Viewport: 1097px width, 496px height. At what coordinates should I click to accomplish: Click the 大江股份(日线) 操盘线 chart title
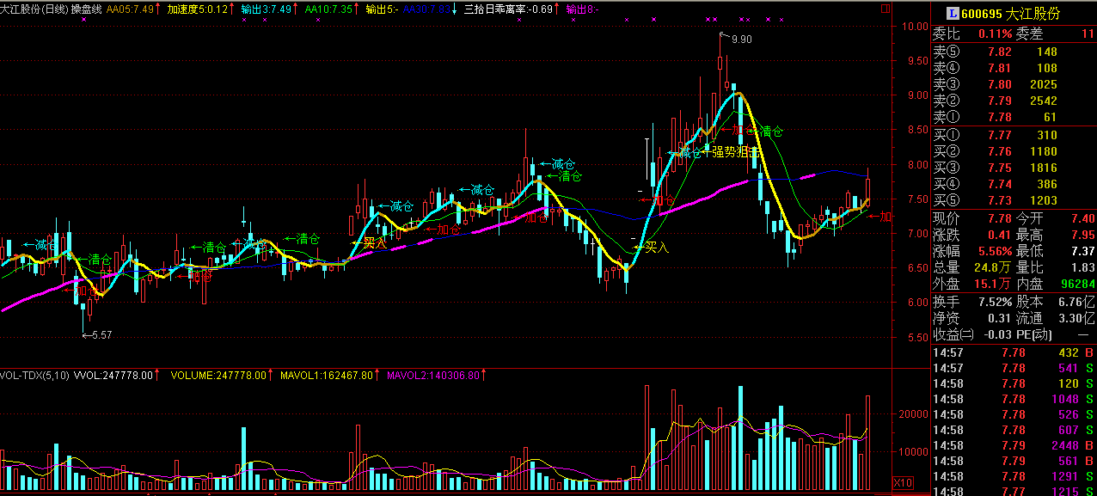(x=51, y=9)
